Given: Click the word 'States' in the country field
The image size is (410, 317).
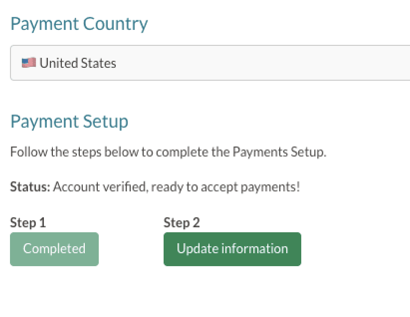Looking at the screenshot, I should (x=101, y=63).
